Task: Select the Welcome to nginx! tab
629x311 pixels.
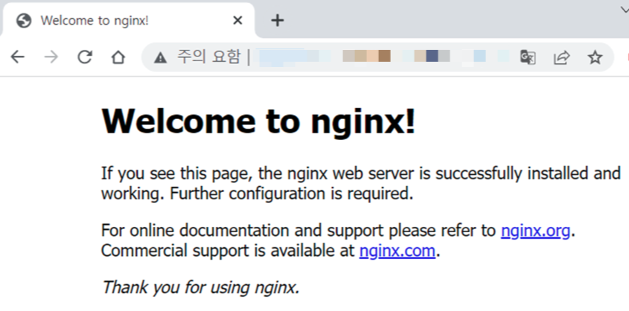Action: click(128, 20)
